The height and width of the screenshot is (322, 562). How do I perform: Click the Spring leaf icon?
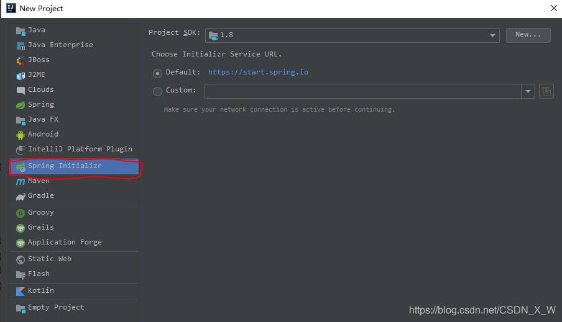21,105
